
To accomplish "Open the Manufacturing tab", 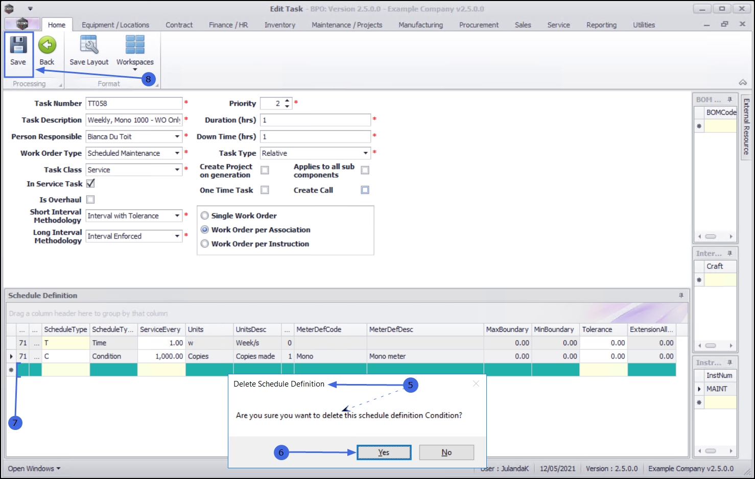I will 421,25.
